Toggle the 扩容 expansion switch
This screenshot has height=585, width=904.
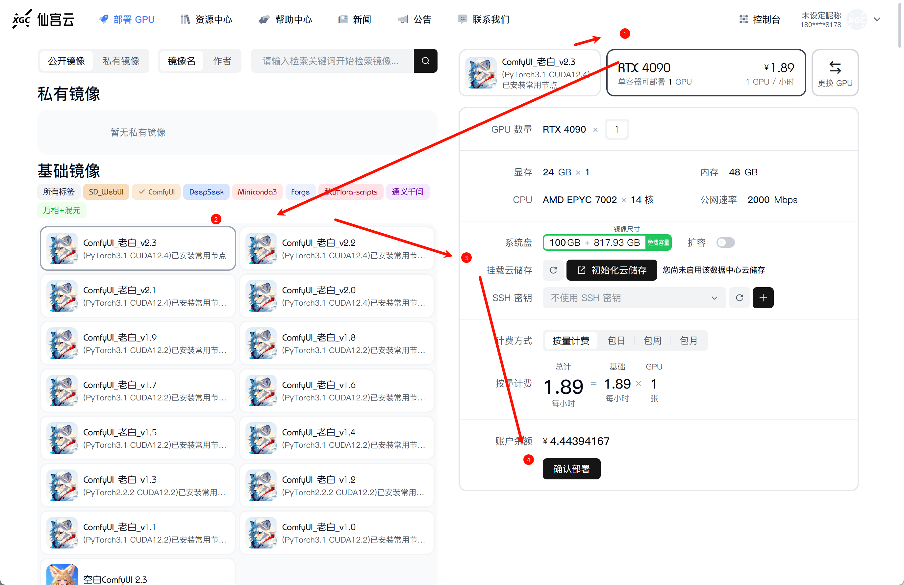(x=725, y=242)
